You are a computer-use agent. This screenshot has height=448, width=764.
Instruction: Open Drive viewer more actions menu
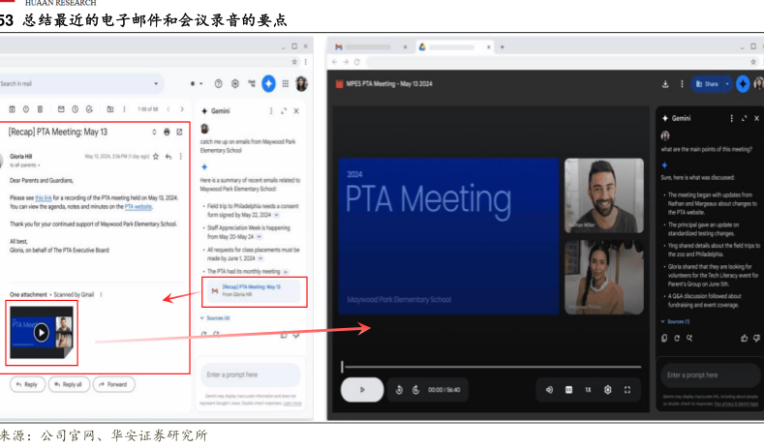coord(682,84)
